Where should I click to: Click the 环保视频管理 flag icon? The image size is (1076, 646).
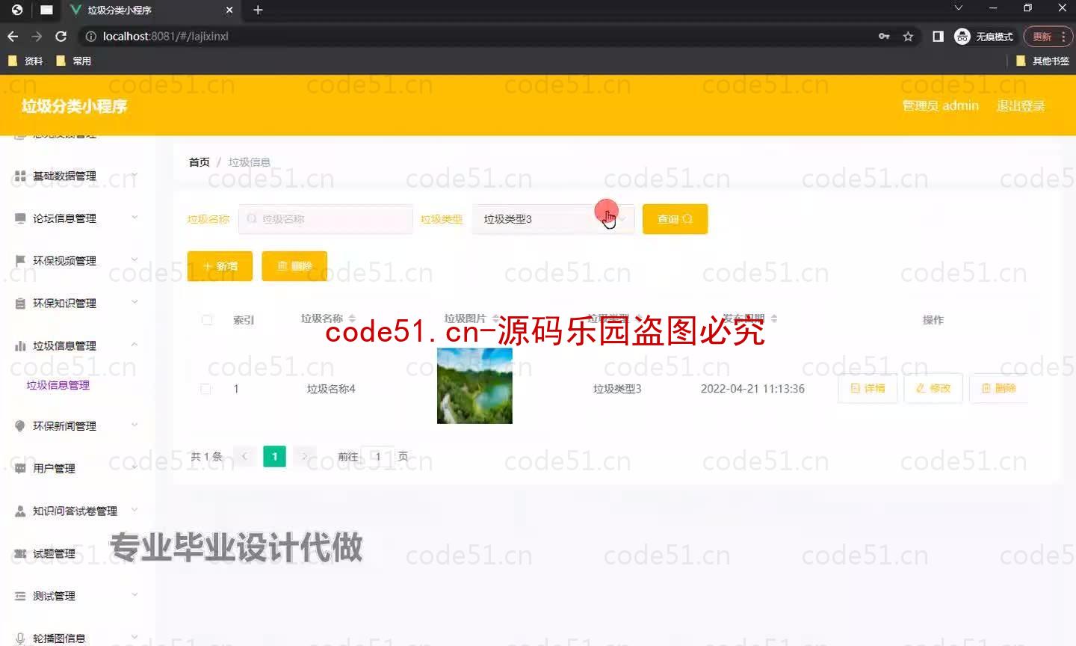tap(20, 260)
